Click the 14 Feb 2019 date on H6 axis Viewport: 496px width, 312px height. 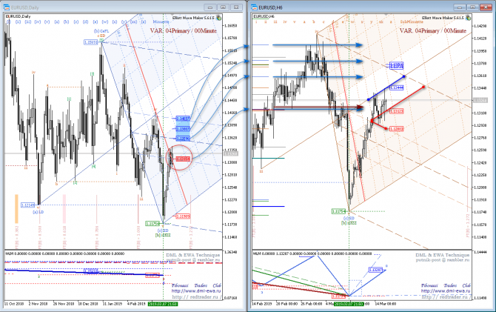pos(261,304)
